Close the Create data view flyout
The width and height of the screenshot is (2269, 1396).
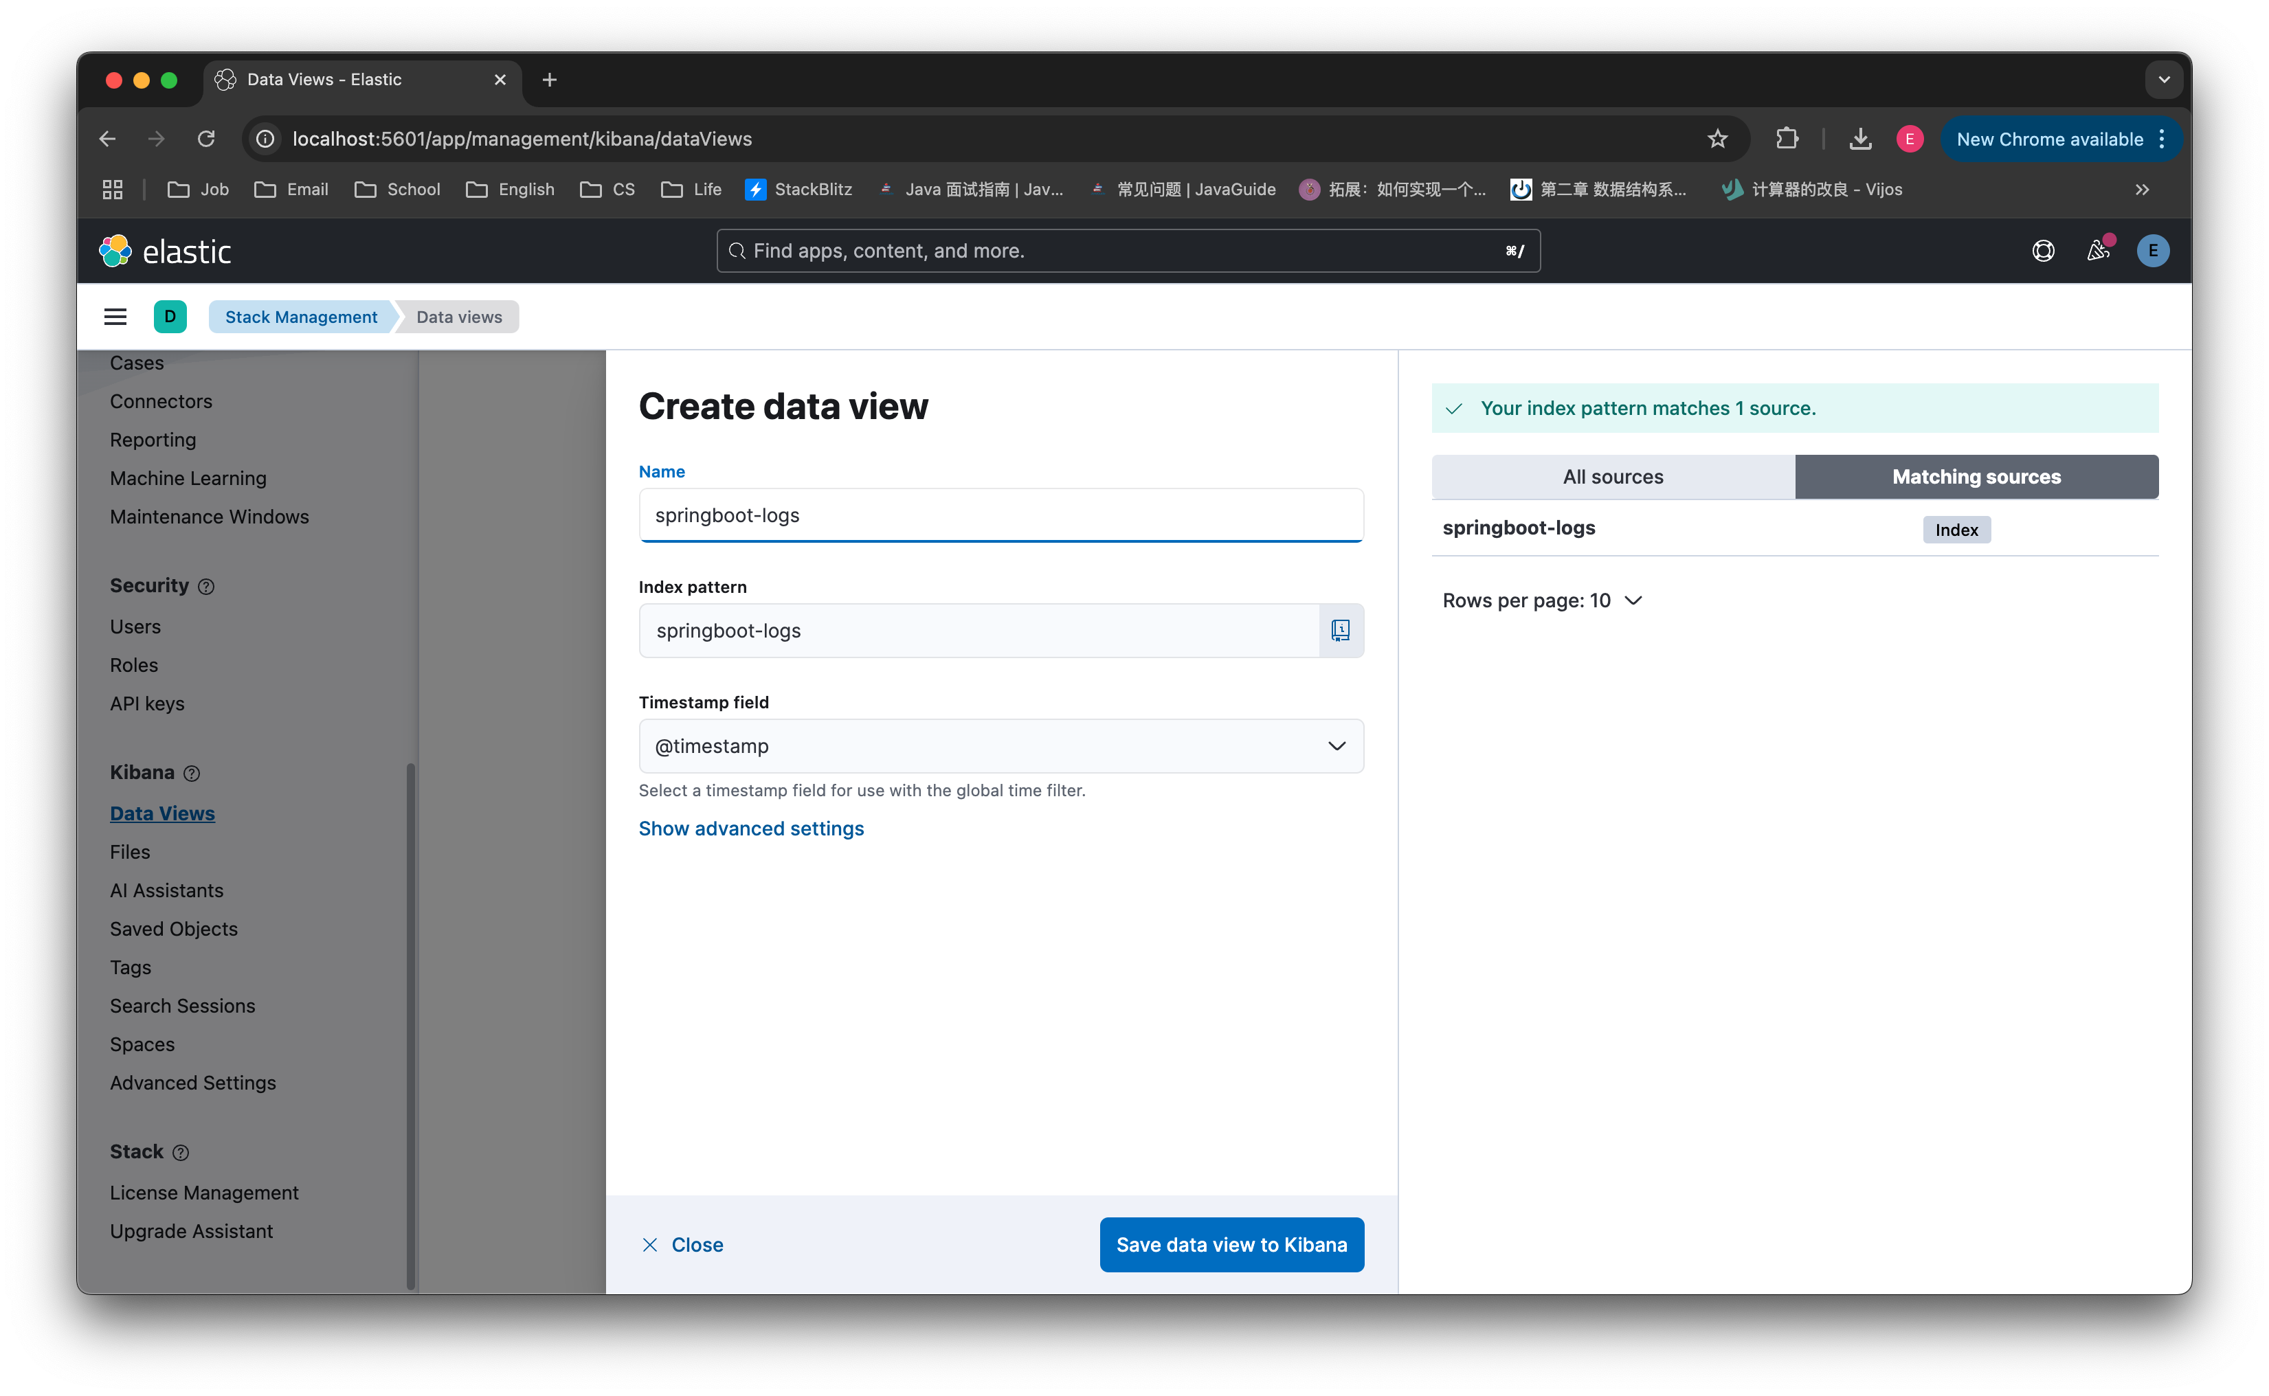point(683,1245)
